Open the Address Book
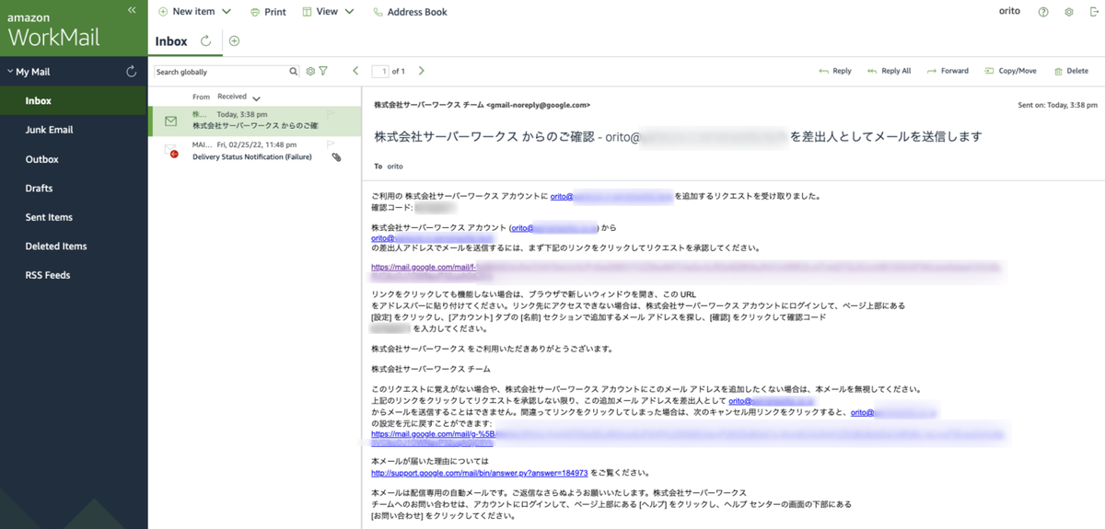Screen dimensions: 1105x529 (x=411, y=12)
